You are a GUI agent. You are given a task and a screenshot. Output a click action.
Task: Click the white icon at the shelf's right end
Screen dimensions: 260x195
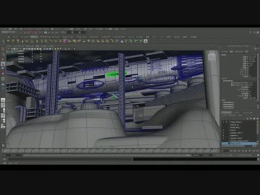pyautogui.click(x=145, y=41)
